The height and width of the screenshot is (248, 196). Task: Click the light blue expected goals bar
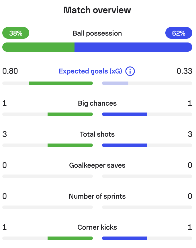point(115,83)
